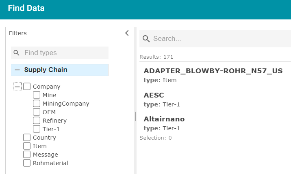Collapse the Filters panel with chevron
Image resolution: width=291 pixels, height=174 pixels.
coord(127,33)
